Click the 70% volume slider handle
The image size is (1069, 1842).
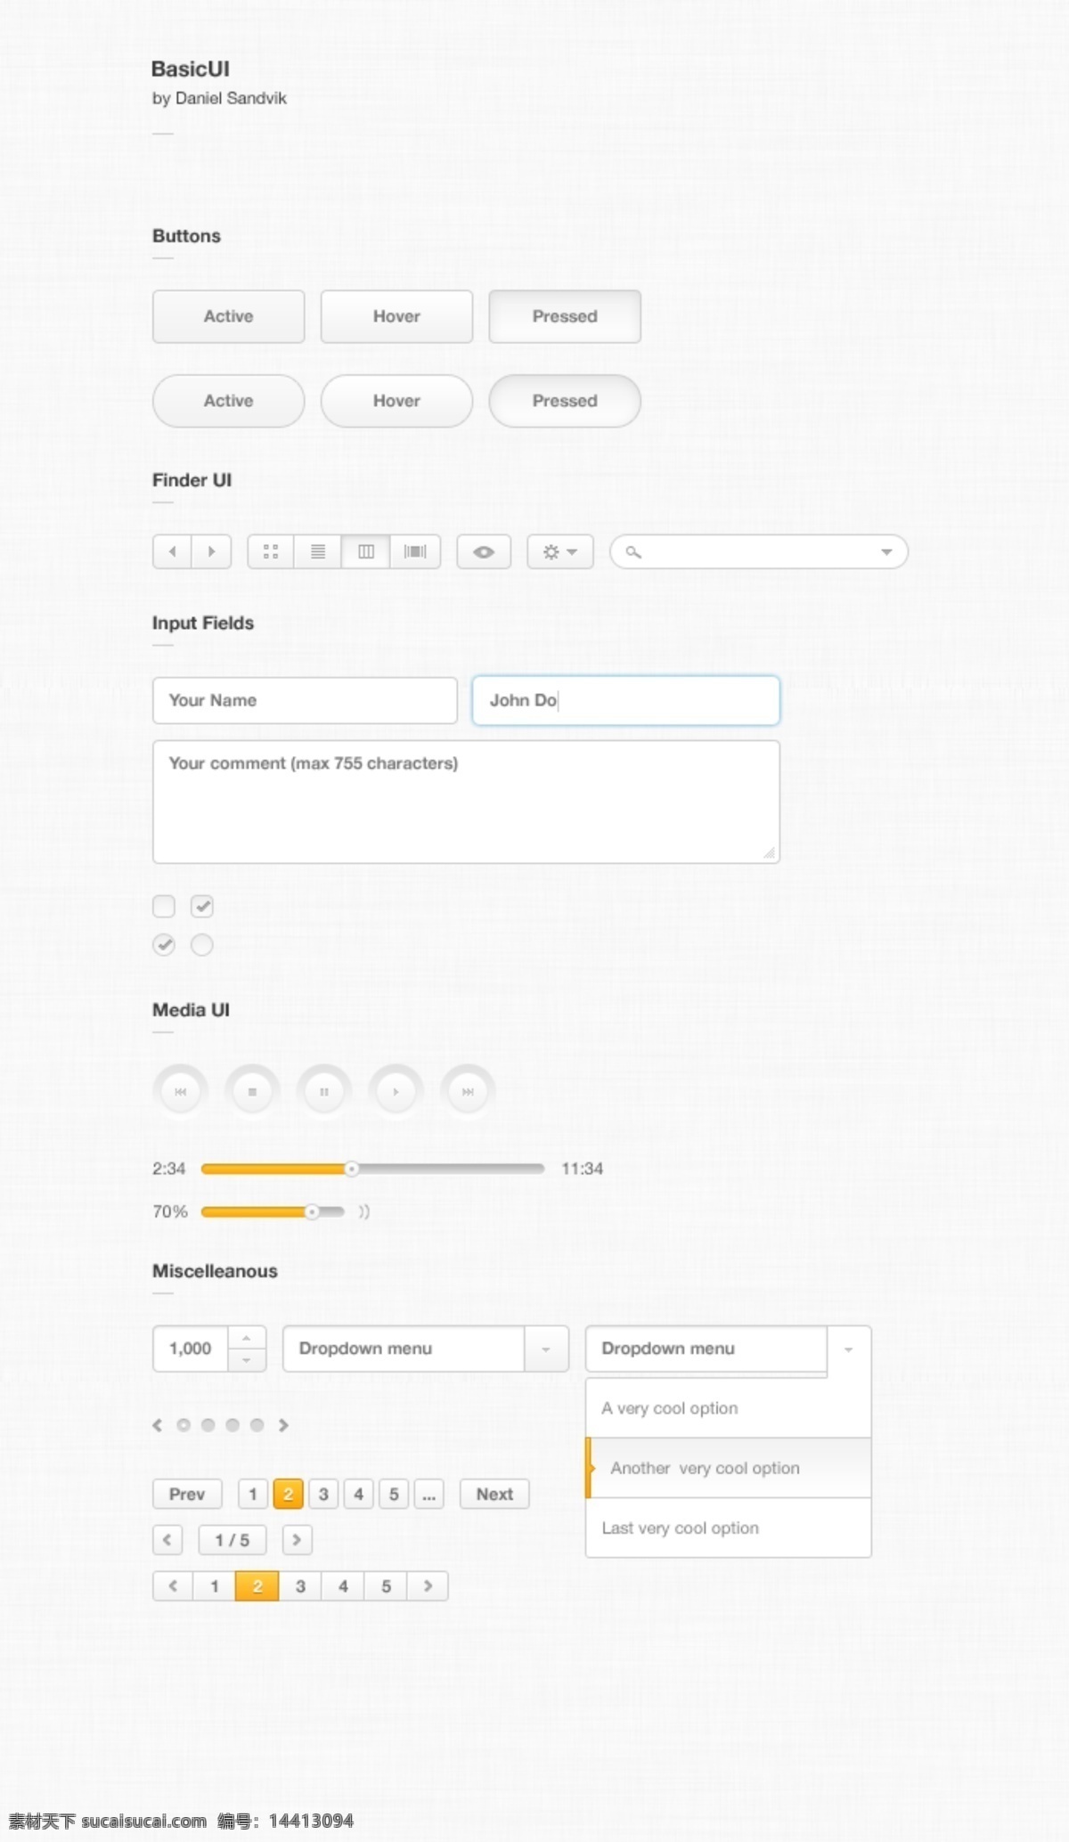(x=312, y=1211)
